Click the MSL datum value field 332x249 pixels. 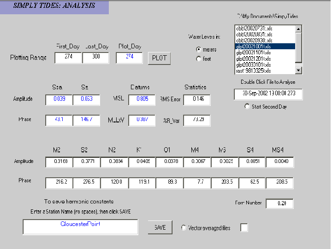point(142,100)
